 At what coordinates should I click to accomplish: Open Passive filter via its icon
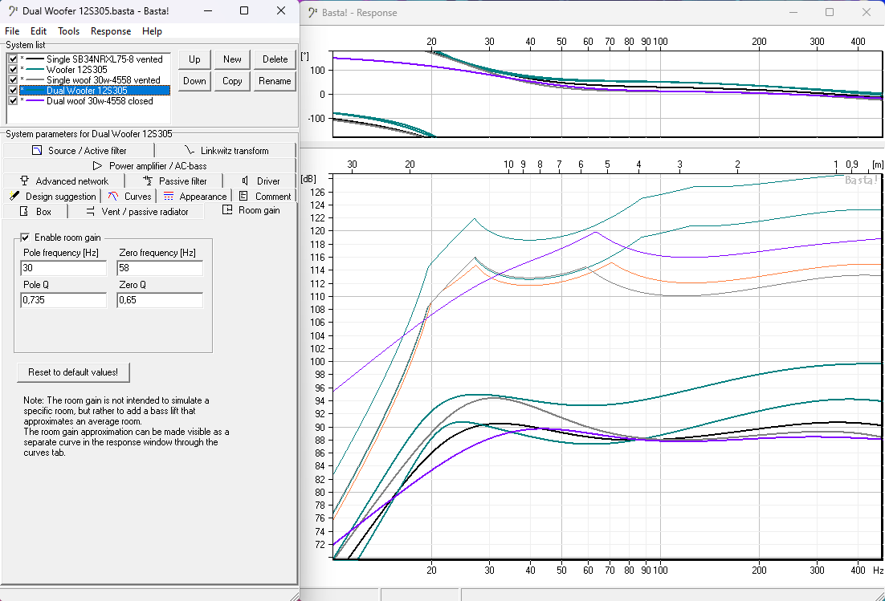point(147,181)
